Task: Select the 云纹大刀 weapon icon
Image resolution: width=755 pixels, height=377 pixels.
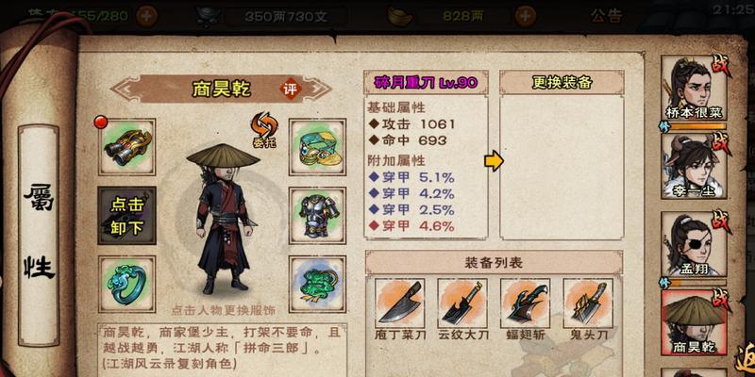Action: [x=462, y=303]
